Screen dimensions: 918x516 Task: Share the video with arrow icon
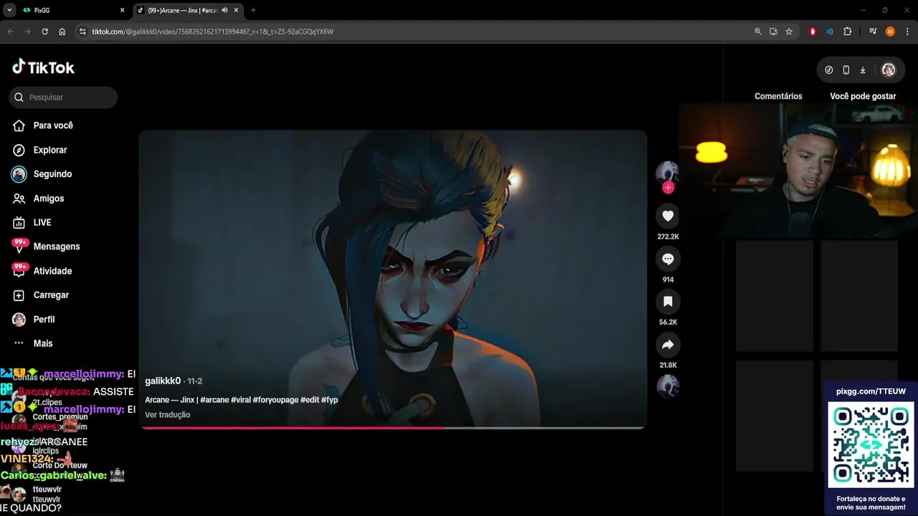(668, 345)
